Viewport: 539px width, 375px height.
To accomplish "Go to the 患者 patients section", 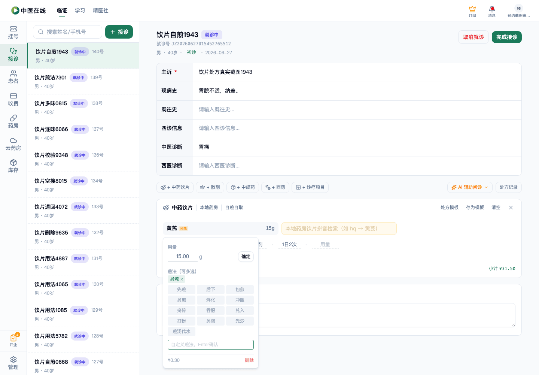I will pos(13,77).
